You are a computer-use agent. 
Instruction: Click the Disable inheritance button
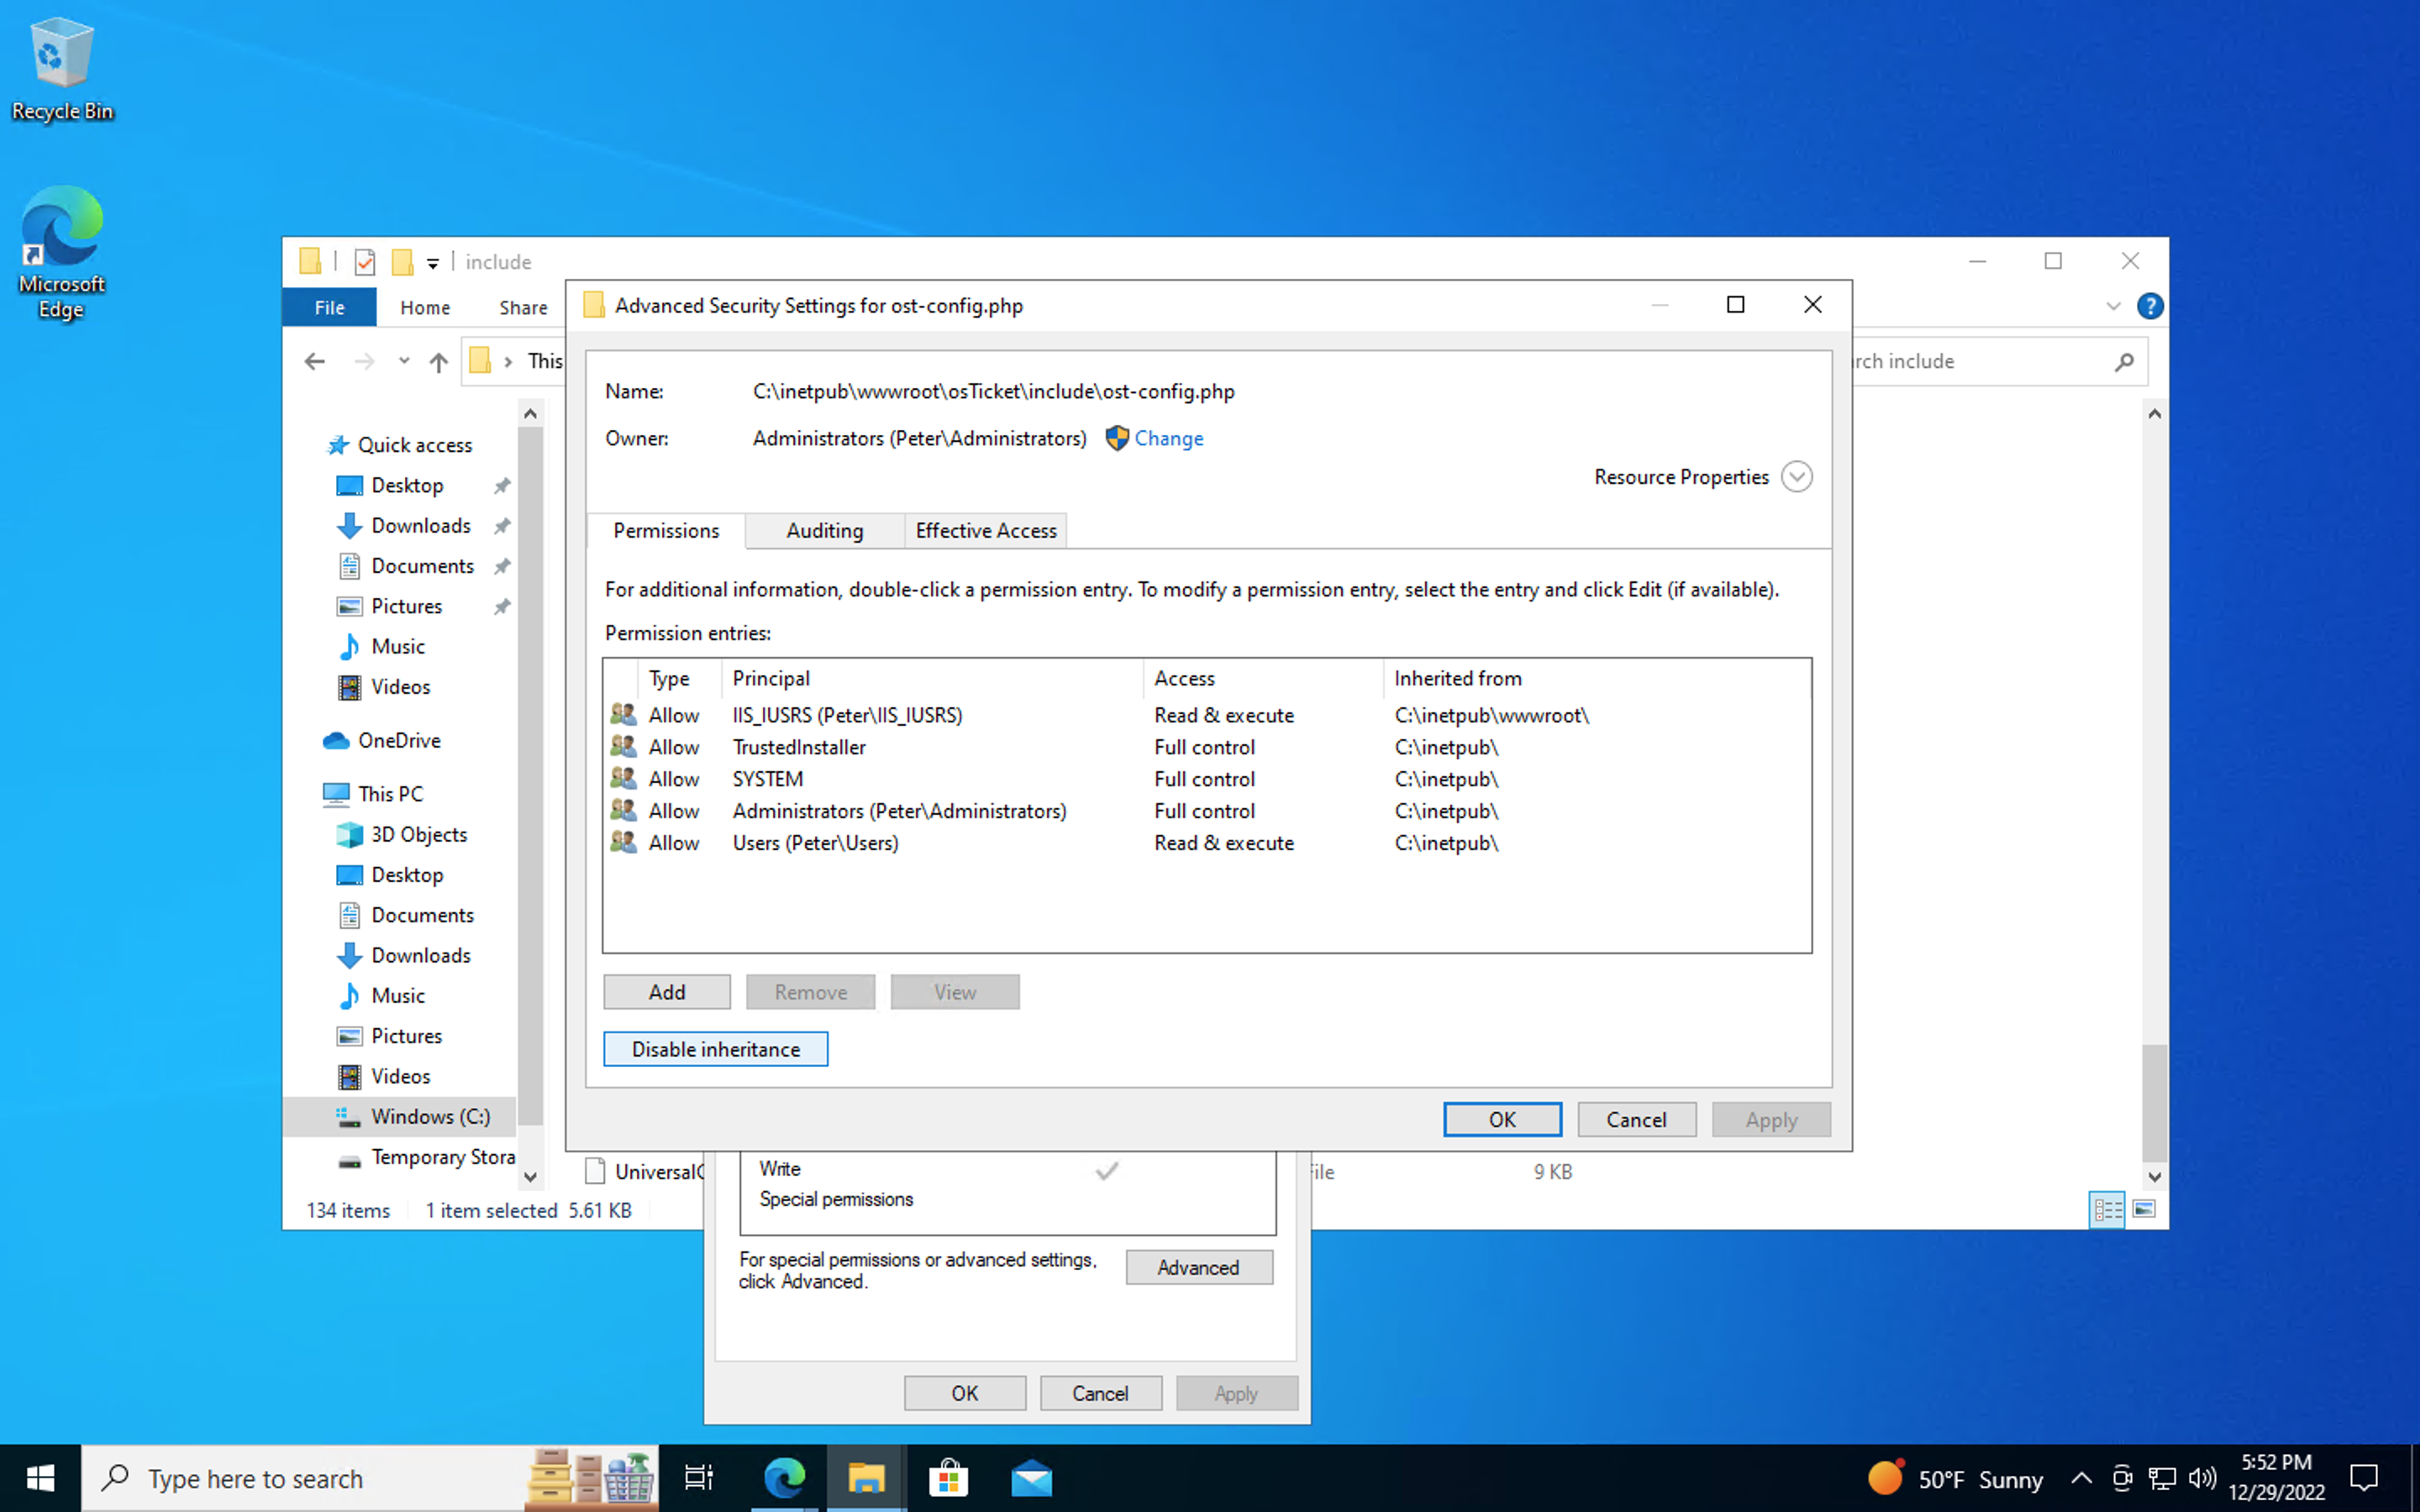pyautogui.click(x=715, y=1049)
